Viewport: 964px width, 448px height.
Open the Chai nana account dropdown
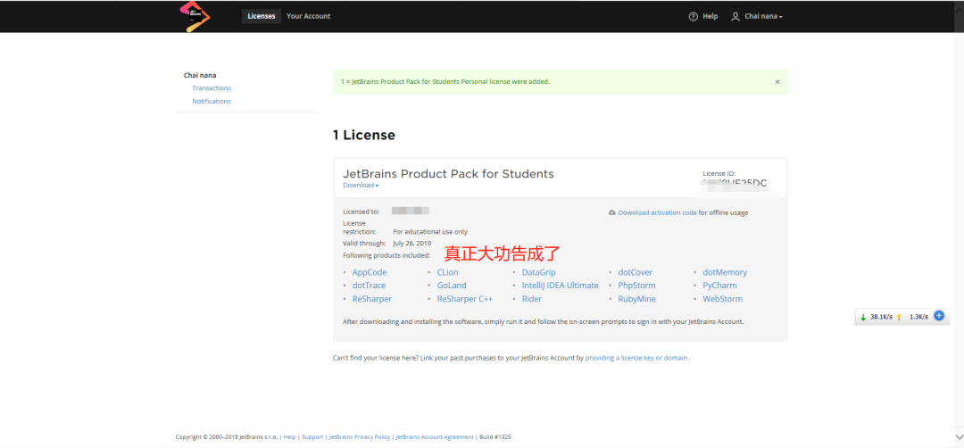click(763, 17)
